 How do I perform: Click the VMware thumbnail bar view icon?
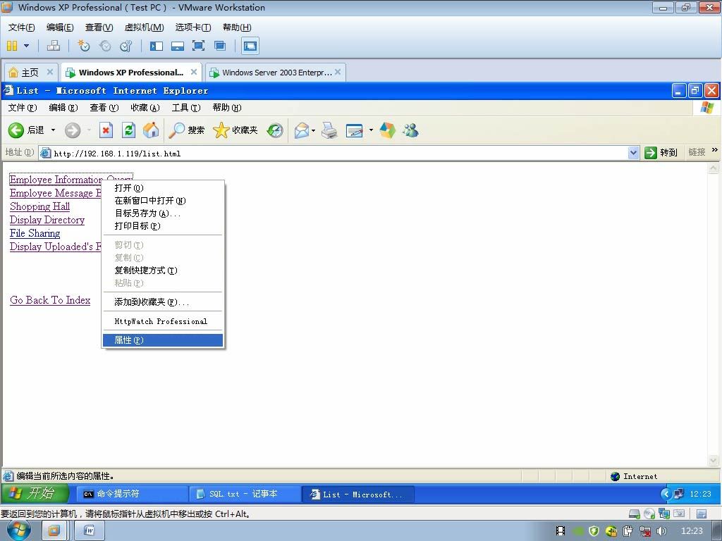coord(178,46)
